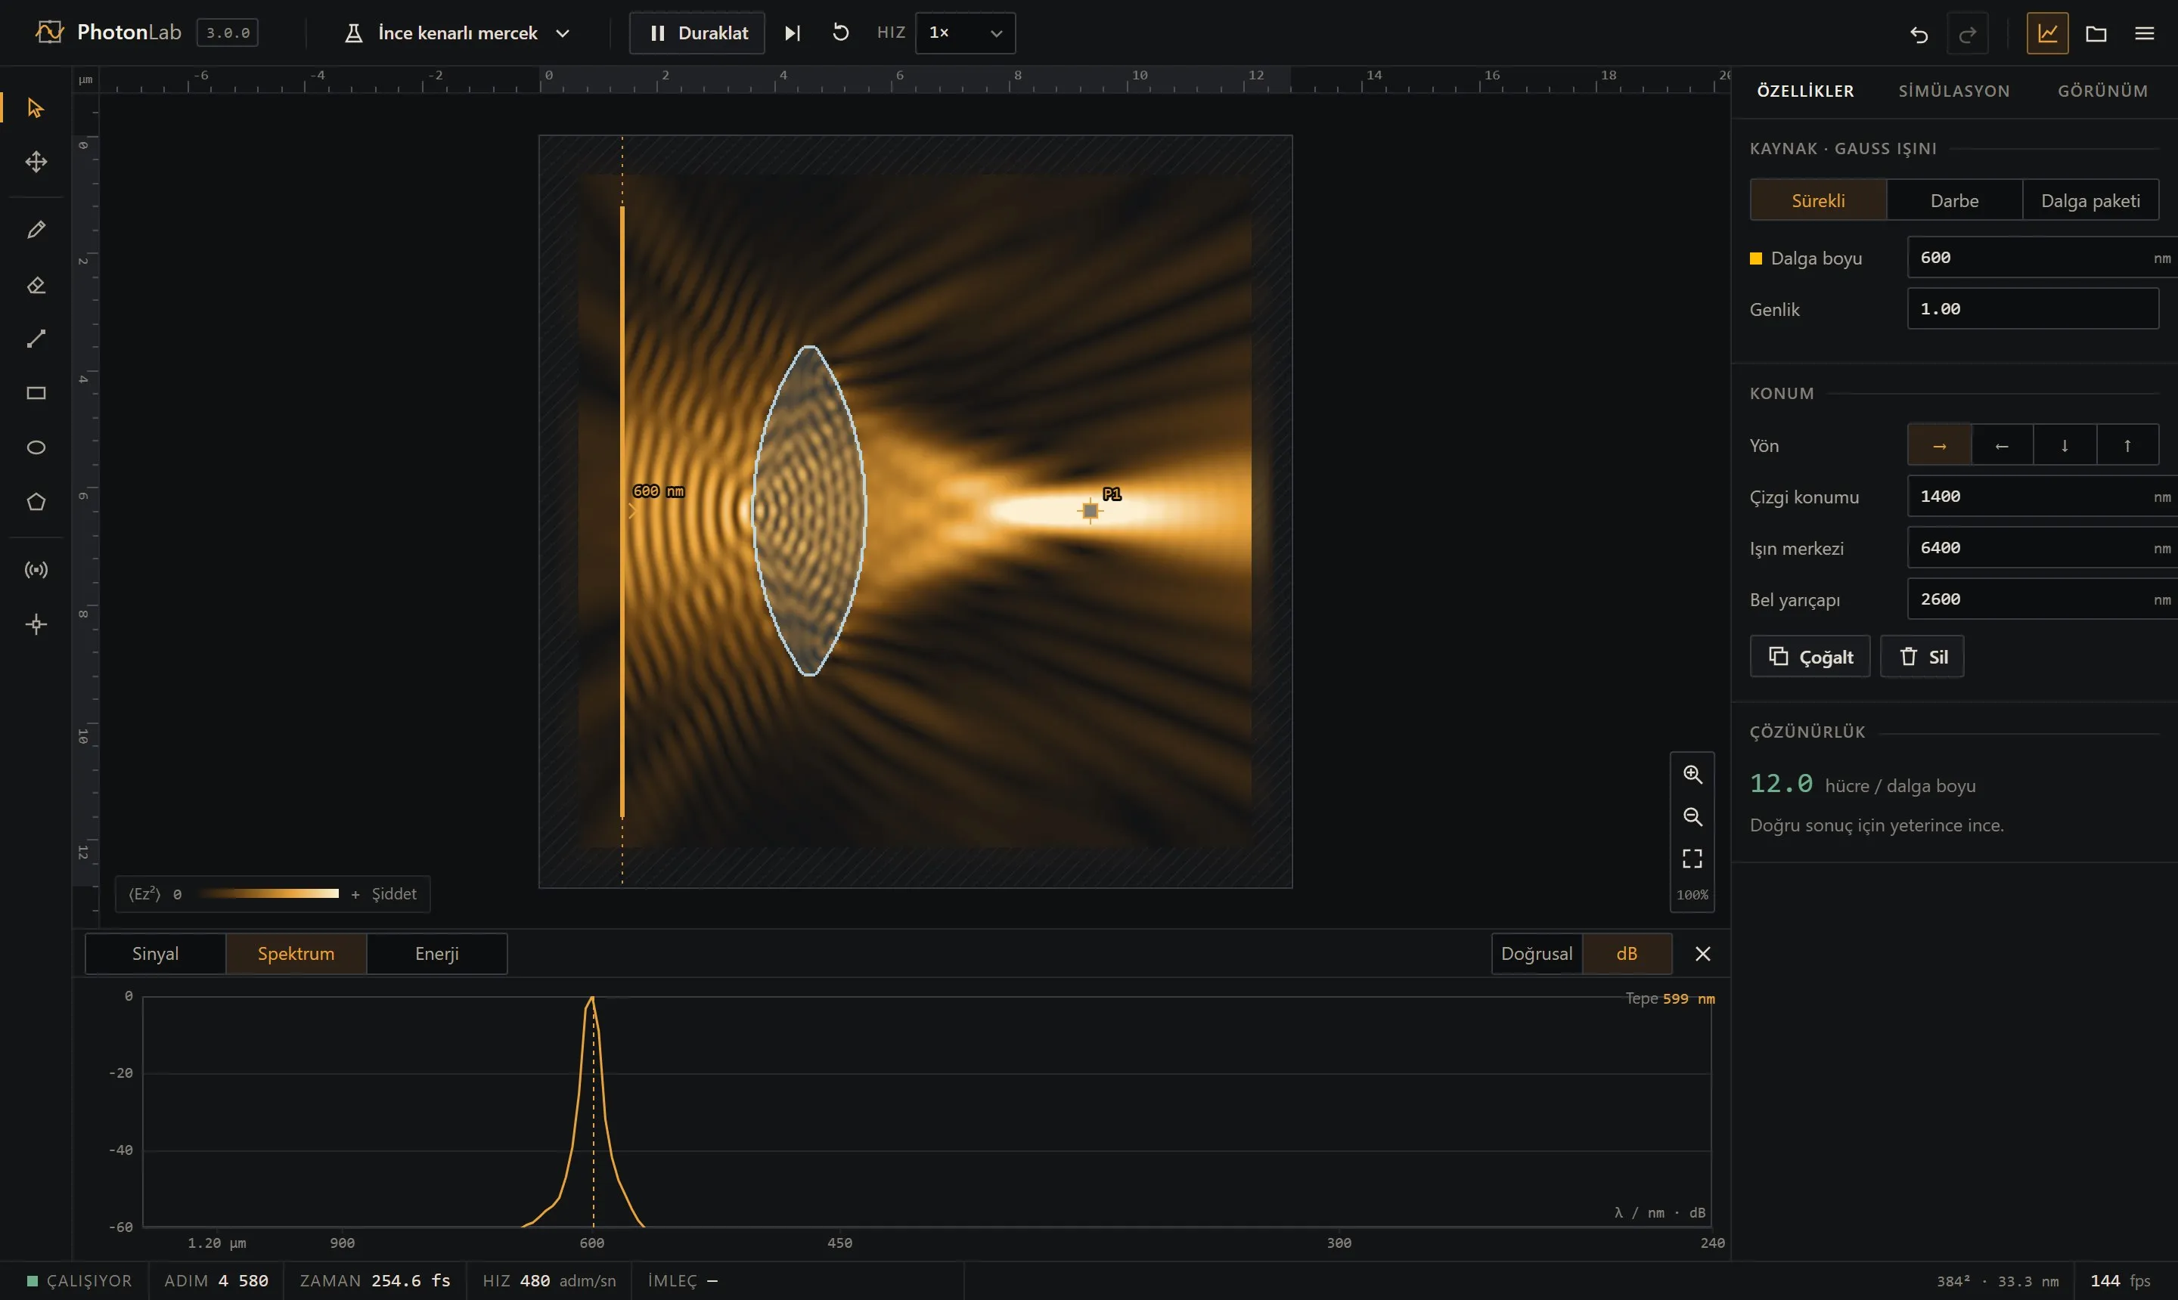
Task: Click the ÇALIŞIYOR status indicator
Action: pos(79,1282)
